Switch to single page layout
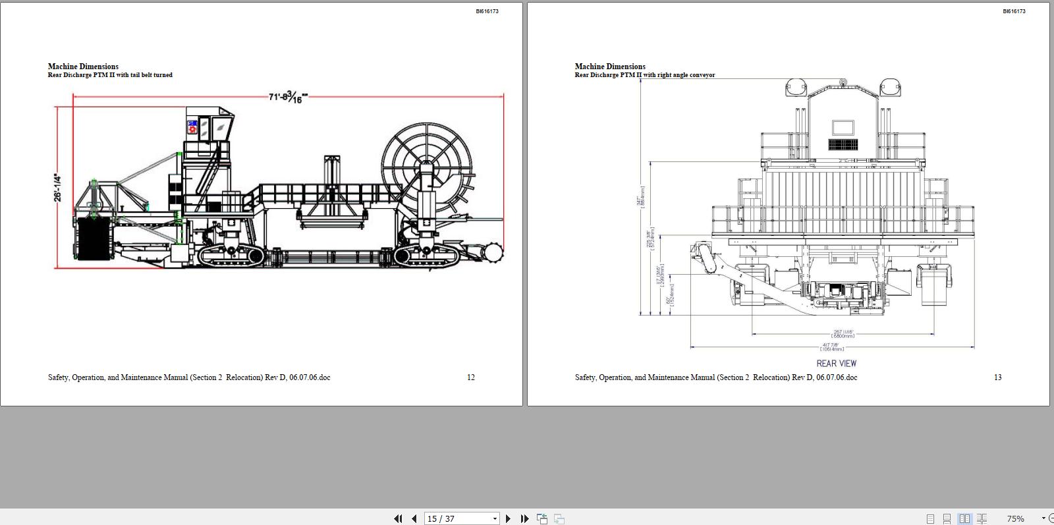 click(x=930, y=519)
